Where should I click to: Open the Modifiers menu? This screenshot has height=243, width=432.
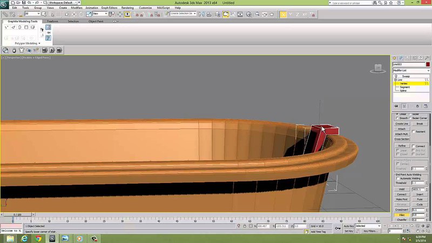click(77, 8)
